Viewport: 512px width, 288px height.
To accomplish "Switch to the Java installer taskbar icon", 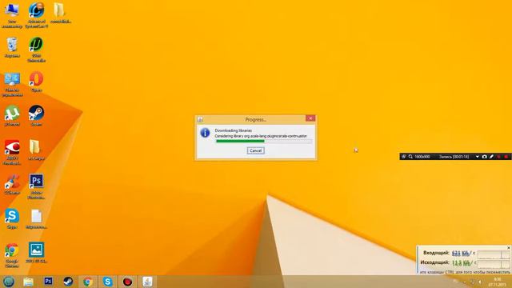I will (x=147, y=282).
